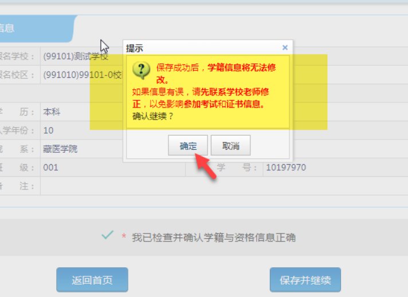Select the blue 信息 section tab
The width and height of the screenshot is (408, 297).
(x=37, y=28)
